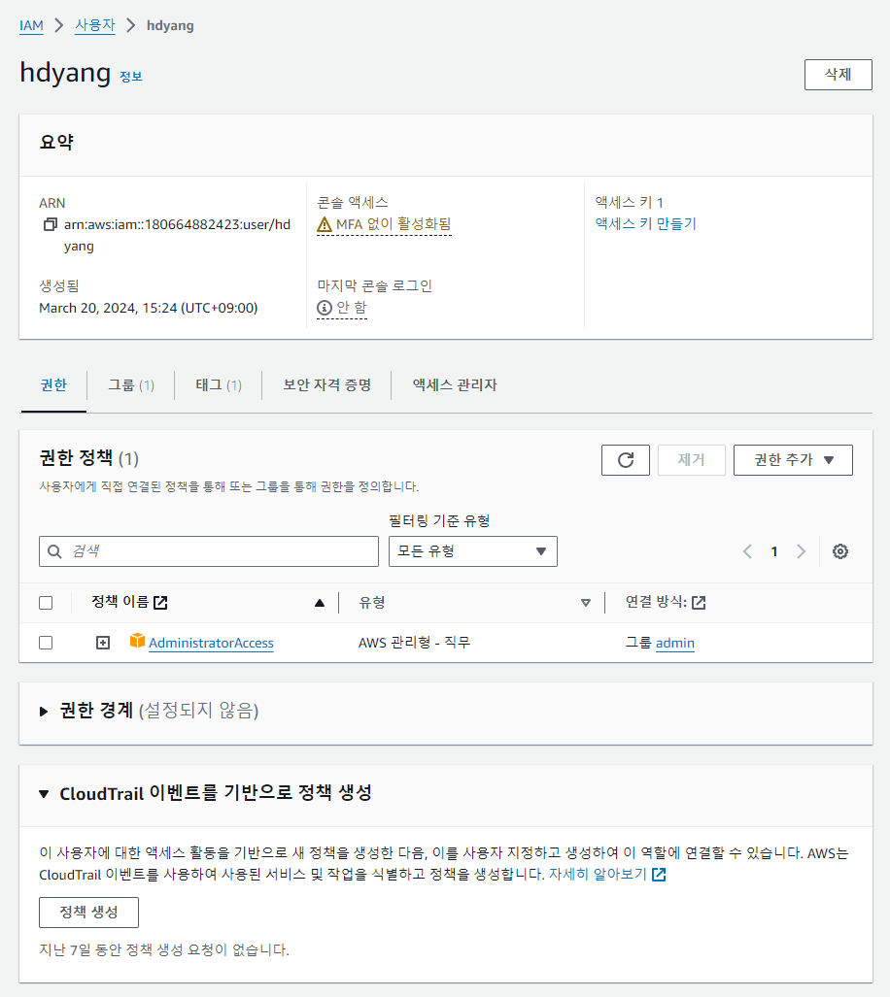This screenshot has height=997, width=890.
Task: Click external link icon next to 정책 이름
Action: point(160,602)
